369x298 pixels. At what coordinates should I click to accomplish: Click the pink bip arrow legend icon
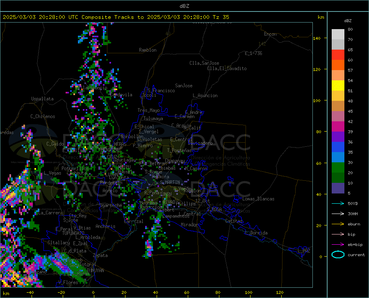[x=338, y=234]
